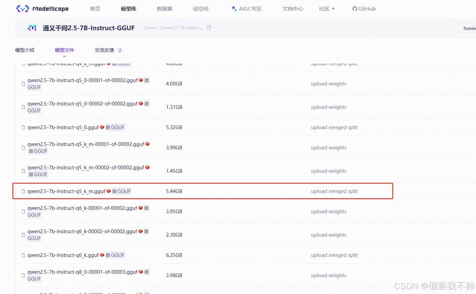
Task: Click the sparkle icon beside AIGC专区
Action: pyautogui.click(x=234, y=9)
